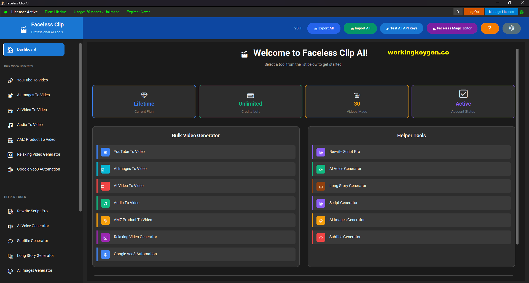
Task: Click the Export All button
Action: pyautogui.click(x=324, y=28)
